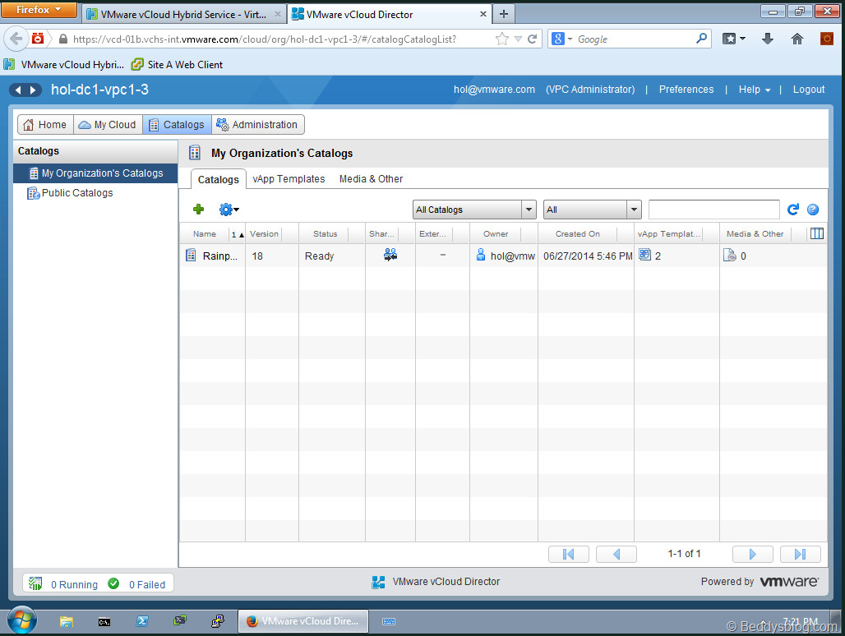Open the column chooser icon
845x636 pixels.
(x=817, y=233)
